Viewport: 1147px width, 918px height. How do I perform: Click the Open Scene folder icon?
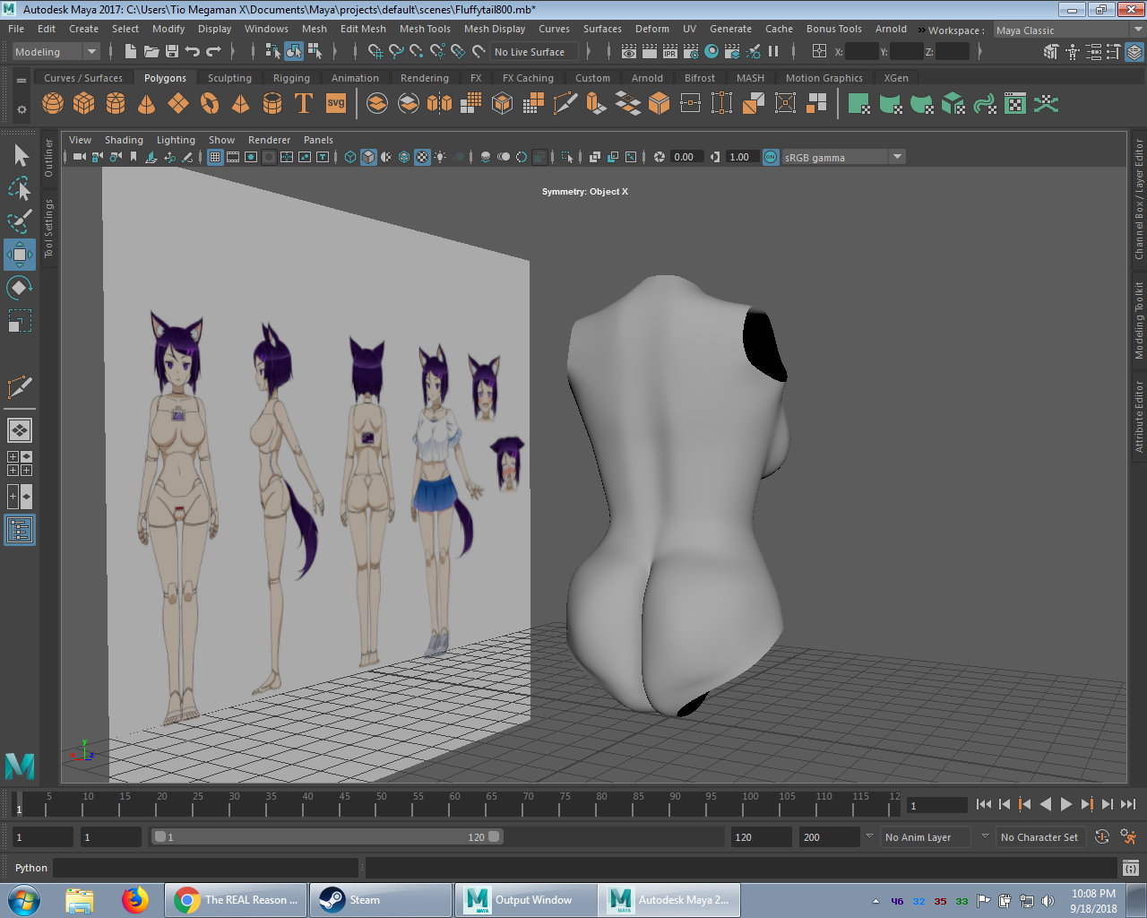click(151, 52)
